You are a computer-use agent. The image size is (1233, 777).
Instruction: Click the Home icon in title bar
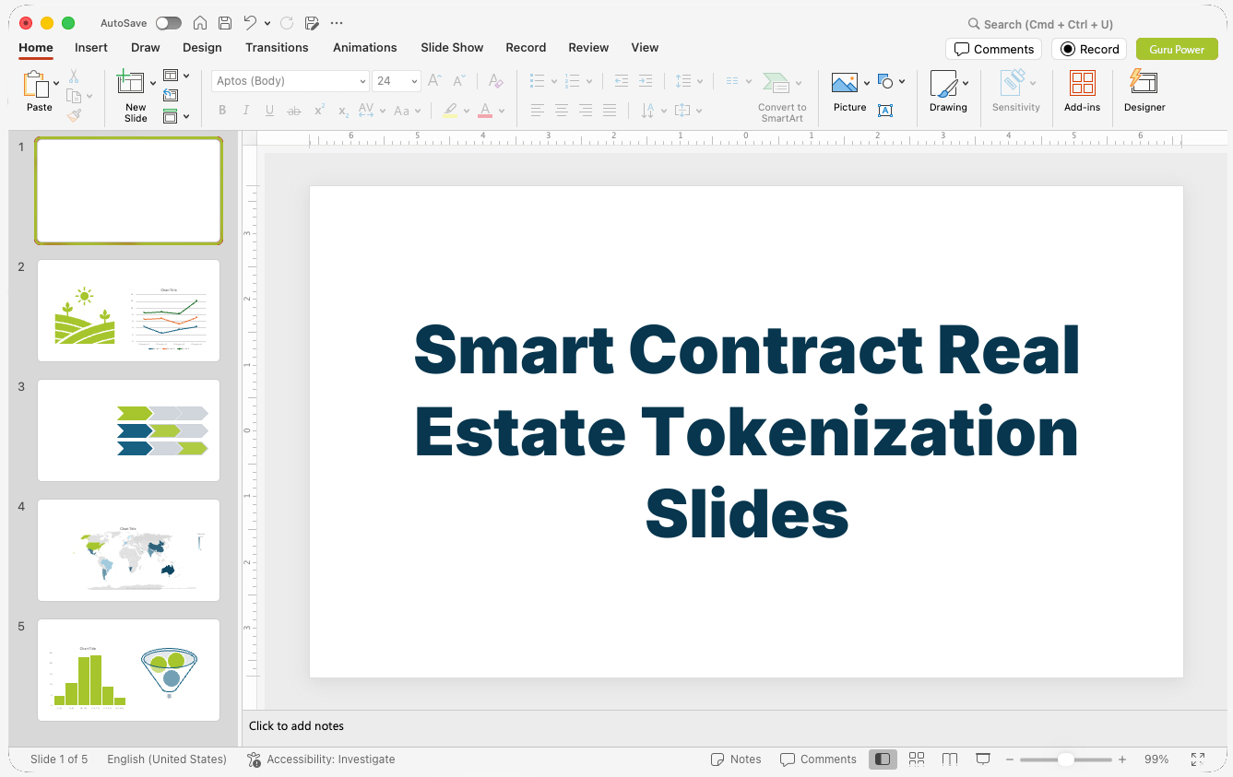coord(200,23)
